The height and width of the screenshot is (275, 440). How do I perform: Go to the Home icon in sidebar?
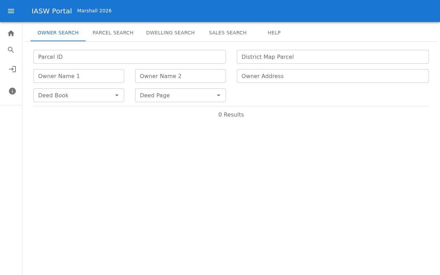[x=11, y=33]
